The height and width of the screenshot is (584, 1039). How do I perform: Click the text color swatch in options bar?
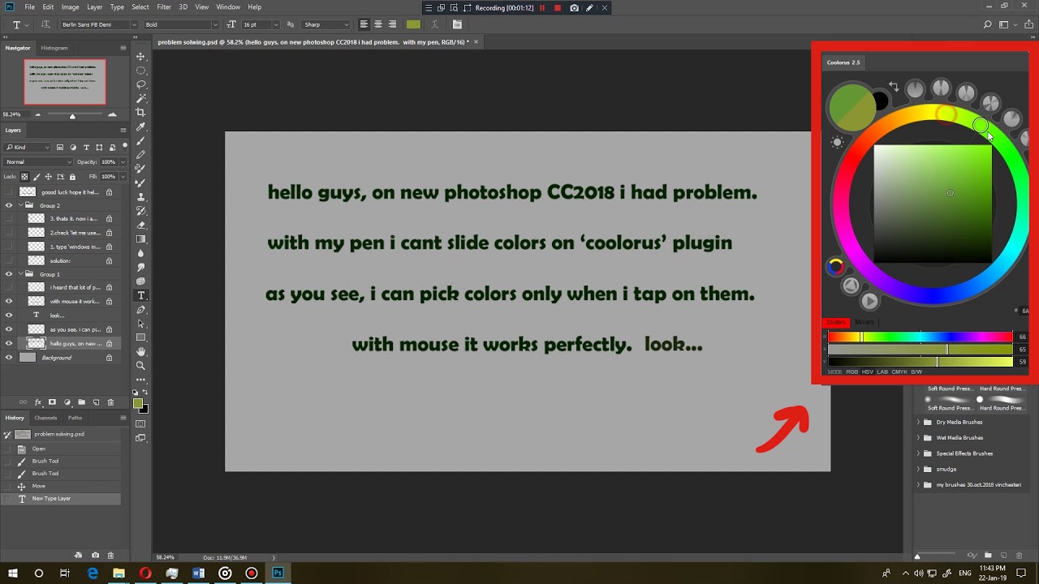(x=413, y=24)
